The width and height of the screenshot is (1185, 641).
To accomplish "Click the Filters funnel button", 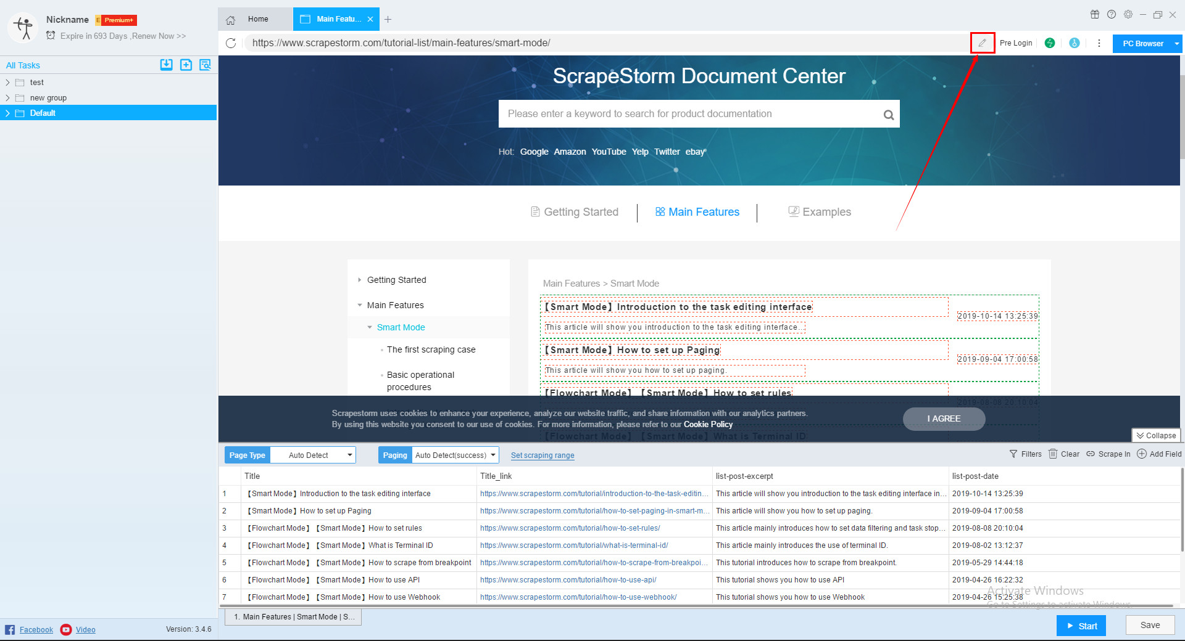I will (x=1025, y=454).
